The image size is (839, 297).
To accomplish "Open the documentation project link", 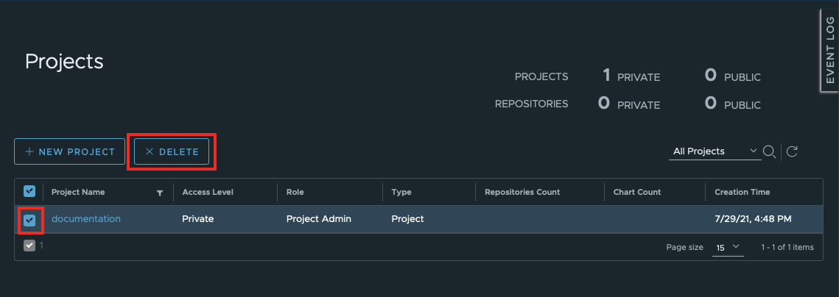I will coord(86,219).
